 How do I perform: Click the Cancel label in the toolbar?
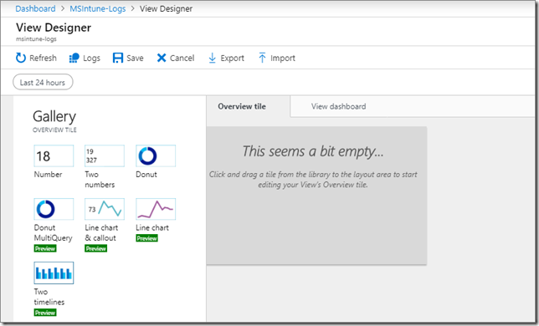tap(182, 58)
